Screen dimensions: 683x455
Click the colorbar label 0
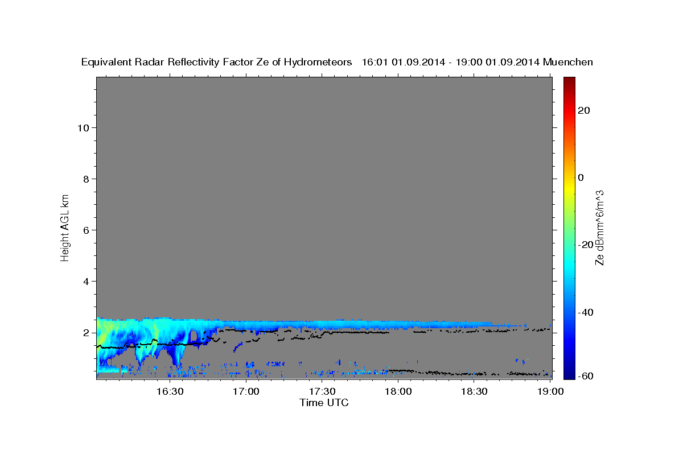(581, 177)
